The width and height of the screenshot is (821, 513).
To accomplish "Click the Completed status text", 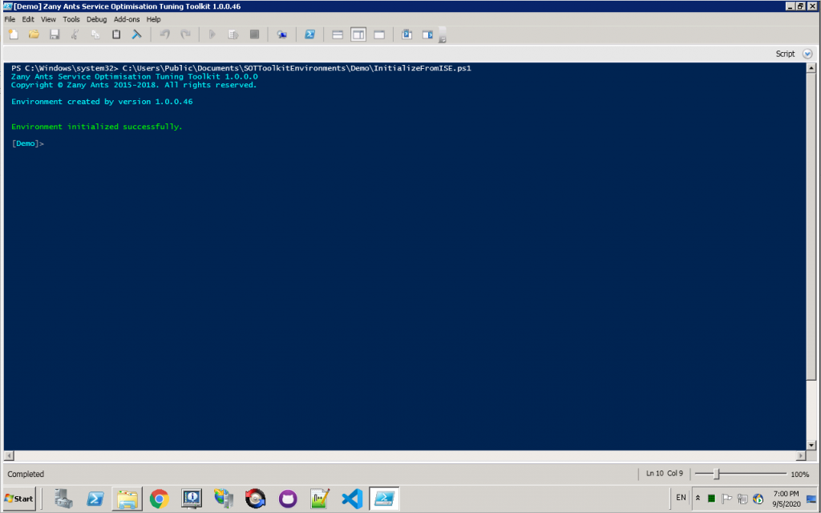I will [x=26, y=475].
